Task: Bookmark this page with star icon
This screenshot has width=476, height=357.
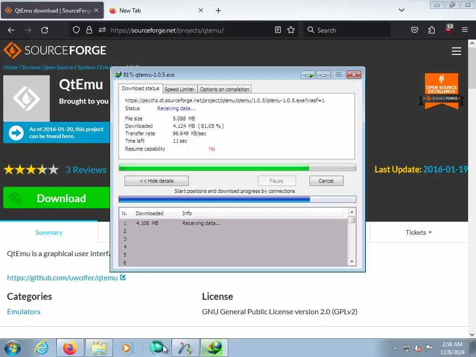Action: tap(291, 30)
